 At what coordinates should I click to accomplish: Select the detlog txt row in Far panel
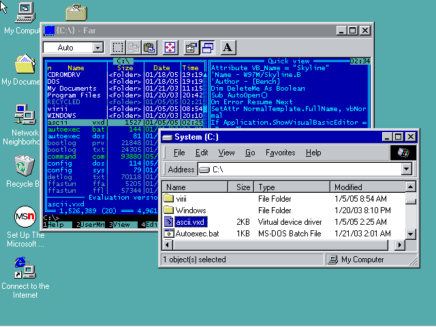click(x=103, y=177)
